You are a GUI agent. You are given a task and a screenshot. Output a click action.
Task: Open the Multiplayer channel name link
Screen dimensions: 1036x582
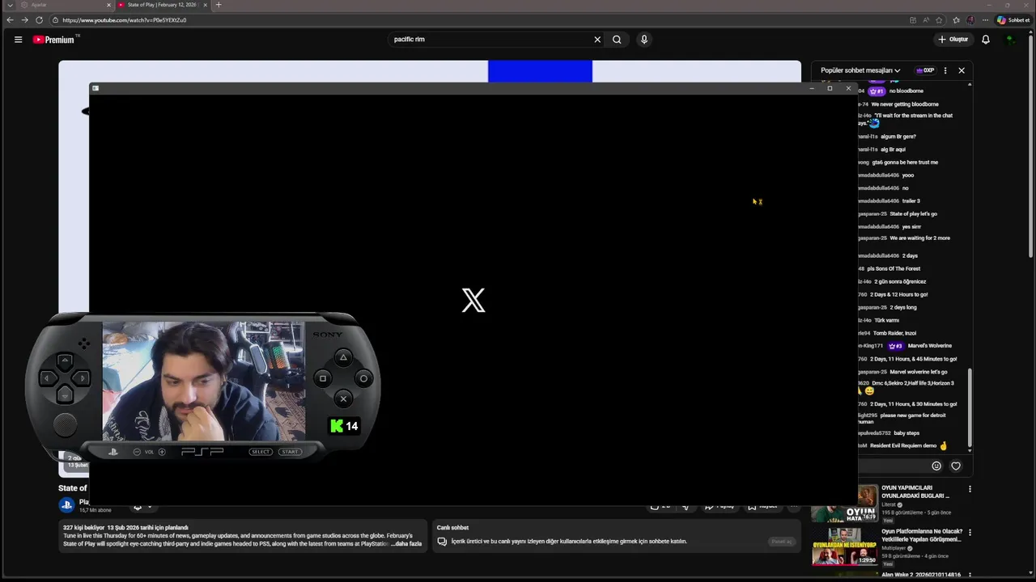click(x=892, y=548)
